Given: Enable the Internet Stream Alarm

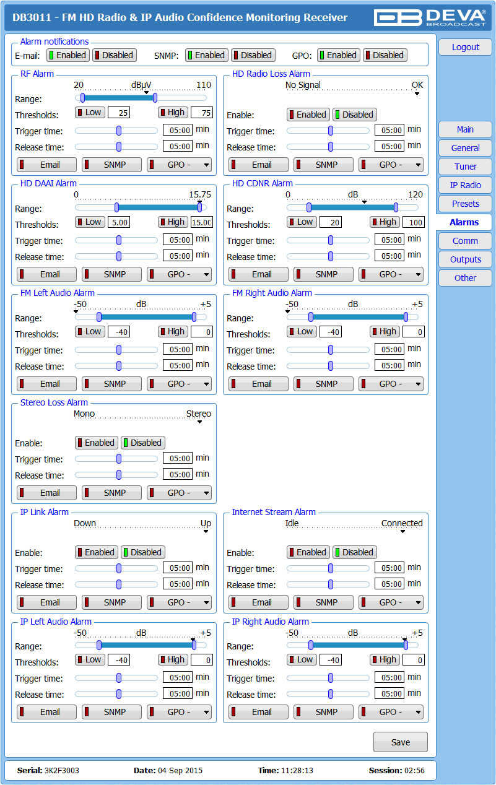Looking at the screenshot, I should pos(308,552).
